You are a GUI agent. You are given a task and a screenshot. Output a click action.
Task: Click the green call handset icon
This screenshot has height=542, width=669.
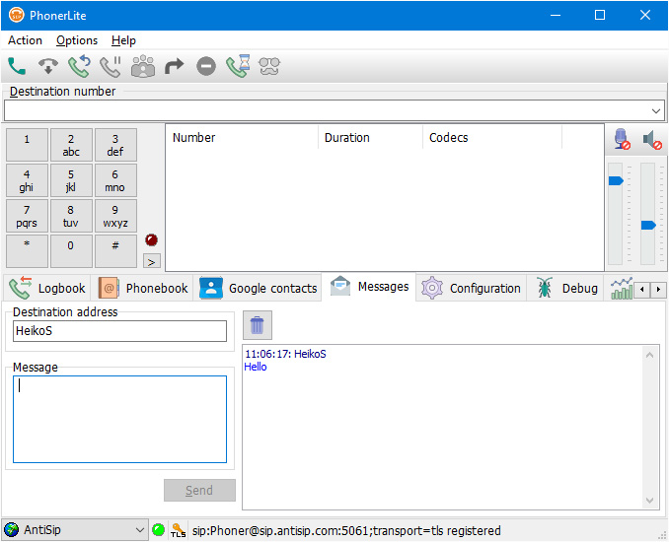pos(17,67)
